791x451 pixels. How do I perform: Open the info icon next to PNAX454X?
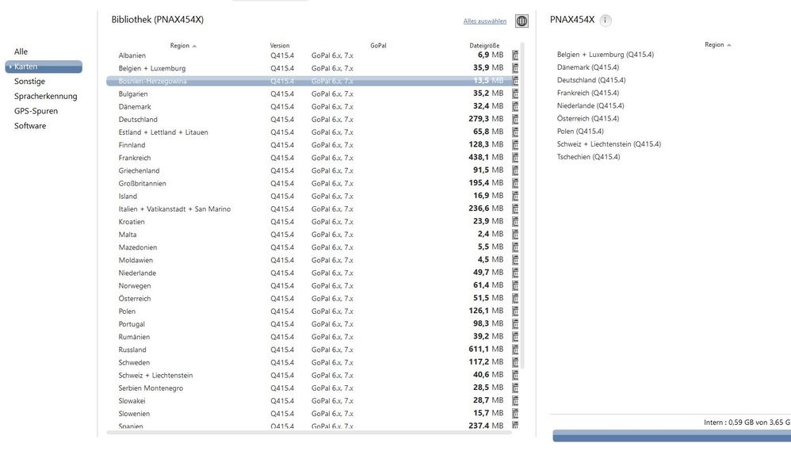click(606, 21)
